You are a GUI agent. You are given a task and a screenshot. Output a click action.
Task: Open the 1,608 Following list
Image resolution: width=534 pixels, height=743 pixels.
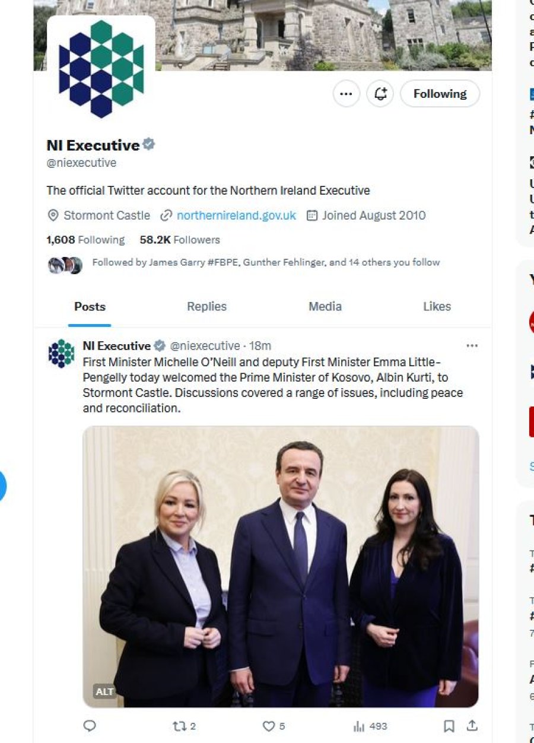[x=85, y=240]
